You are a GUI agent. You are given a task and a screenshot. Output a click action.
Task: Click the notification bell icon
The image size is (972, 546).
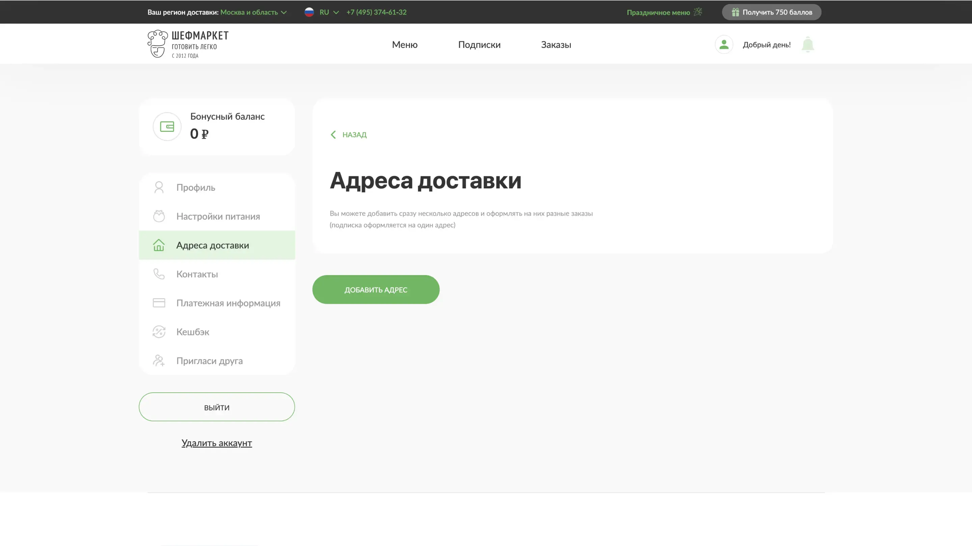808,44
